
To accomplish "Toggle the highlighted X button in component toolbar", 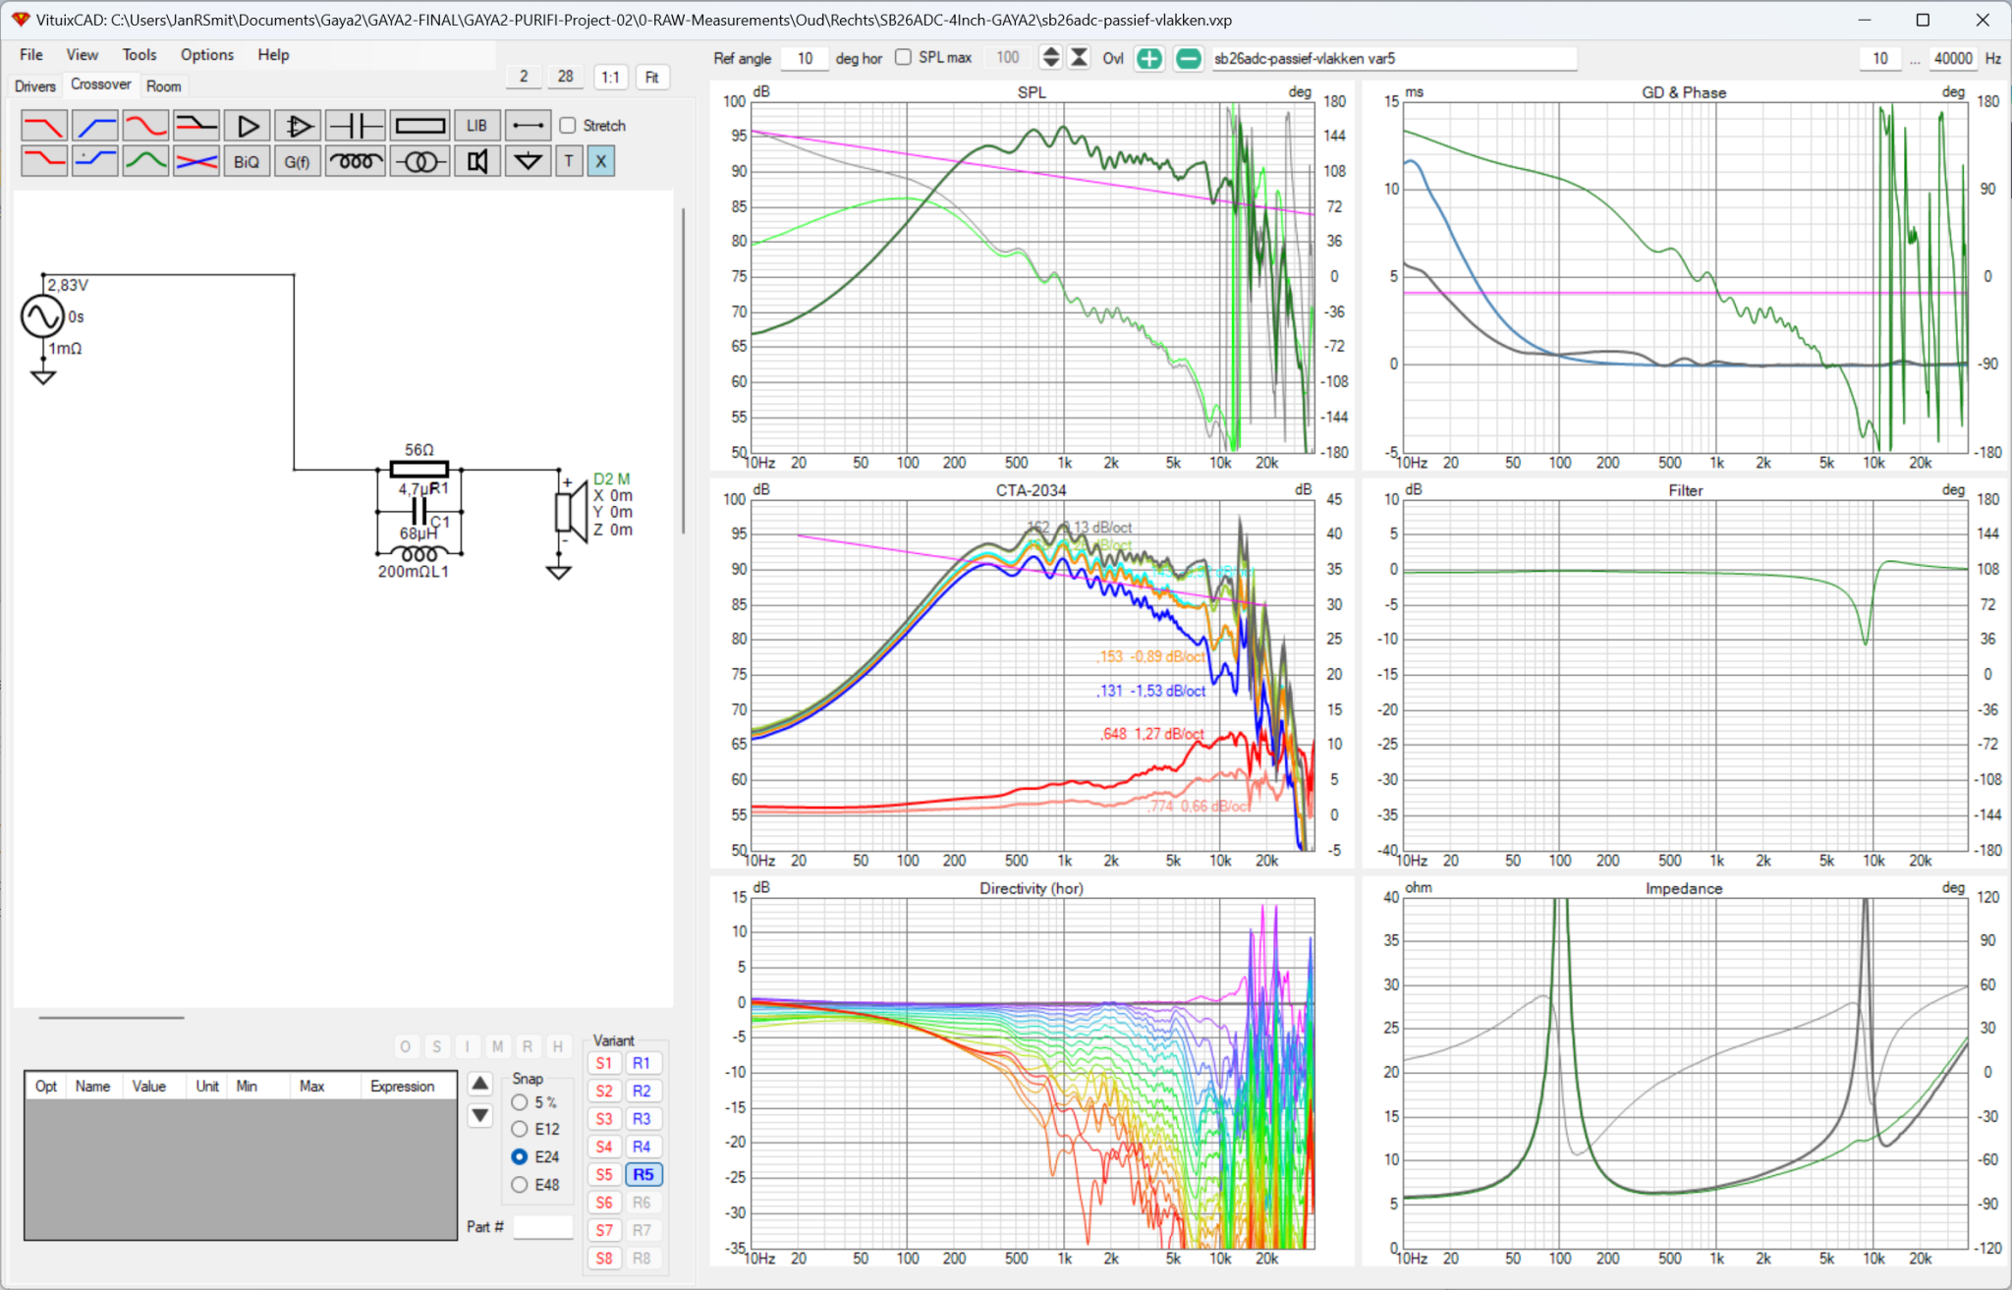I will [x=601, y=161].
